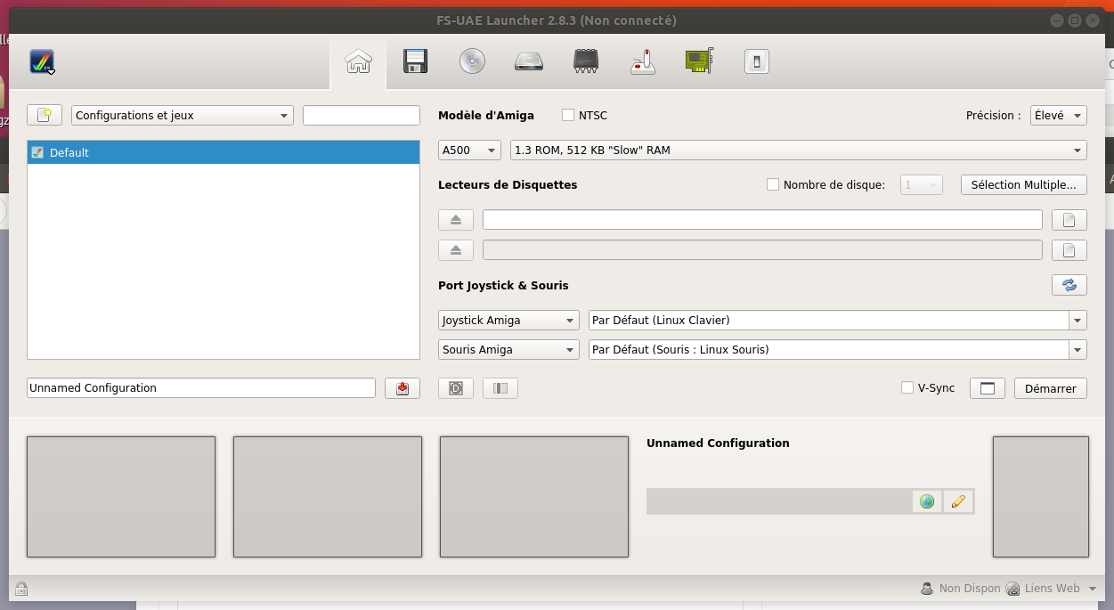Open the Par Défaut (Linux Clavier) device dropdown
This screenshot has height=610, width=1114.
tap(838, 321)
